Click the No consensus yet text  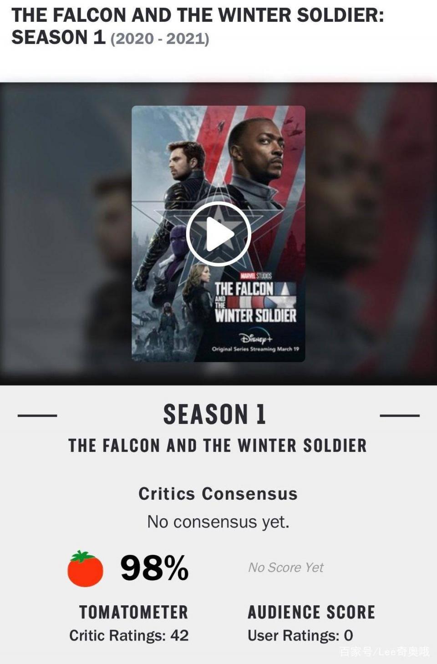[218, 522]
